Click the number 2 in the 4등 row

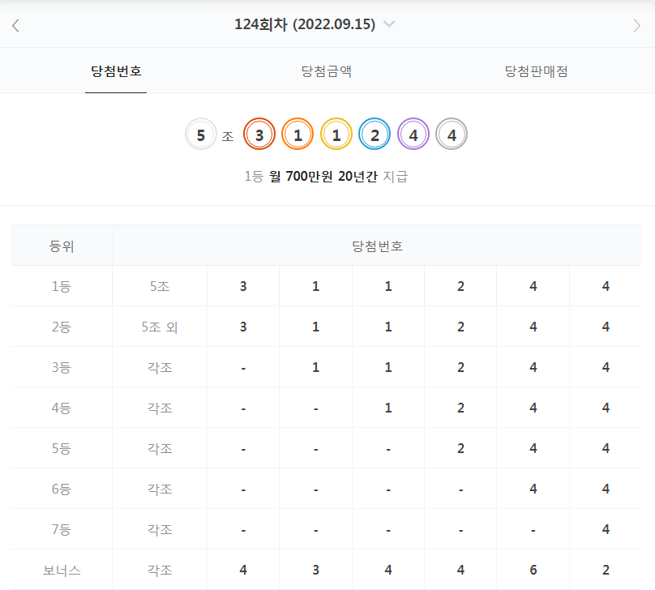click(460, 408)
